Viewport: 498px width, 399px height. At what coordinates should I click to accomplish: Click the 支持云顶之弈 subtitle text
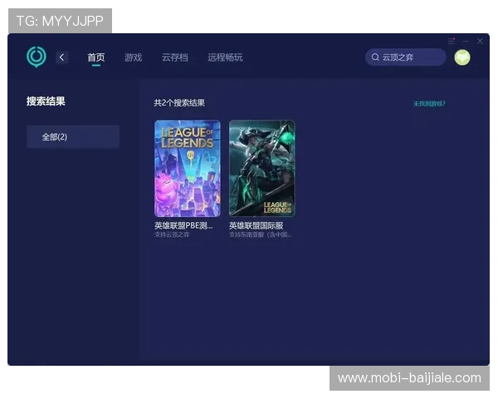coord(173,234)
